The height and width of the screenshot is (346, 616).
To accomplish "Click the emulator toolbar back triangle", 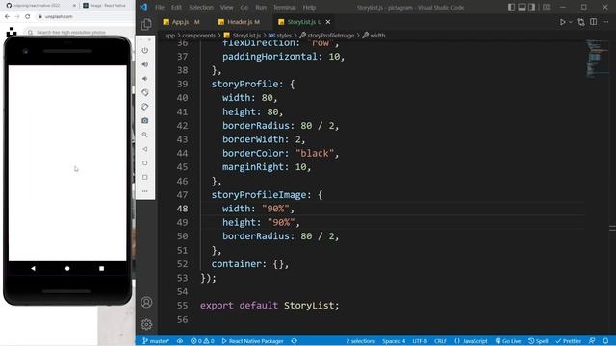I will [x=145, y=149].
